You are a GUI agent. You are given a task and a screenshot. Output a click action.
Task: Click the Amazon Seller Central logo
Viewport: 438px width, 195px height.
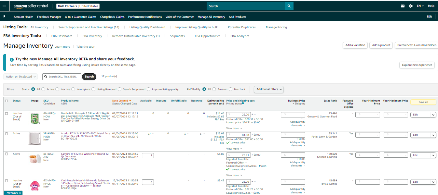point(31,6)
